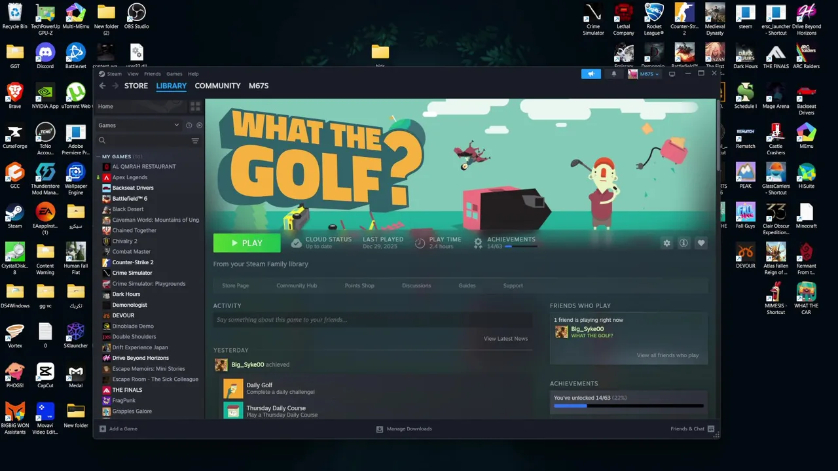This screenshot has height=471, width=838.
Task: Open OBS Studio desktop shortcut
Action: point(136,16)
